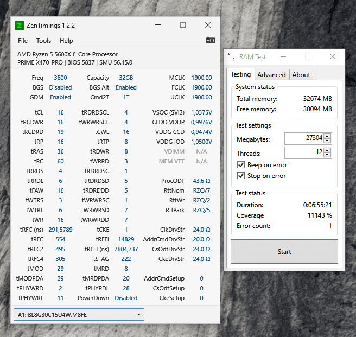Click the VDDG CCD value 0,9474V

click(x=202, y=132)
